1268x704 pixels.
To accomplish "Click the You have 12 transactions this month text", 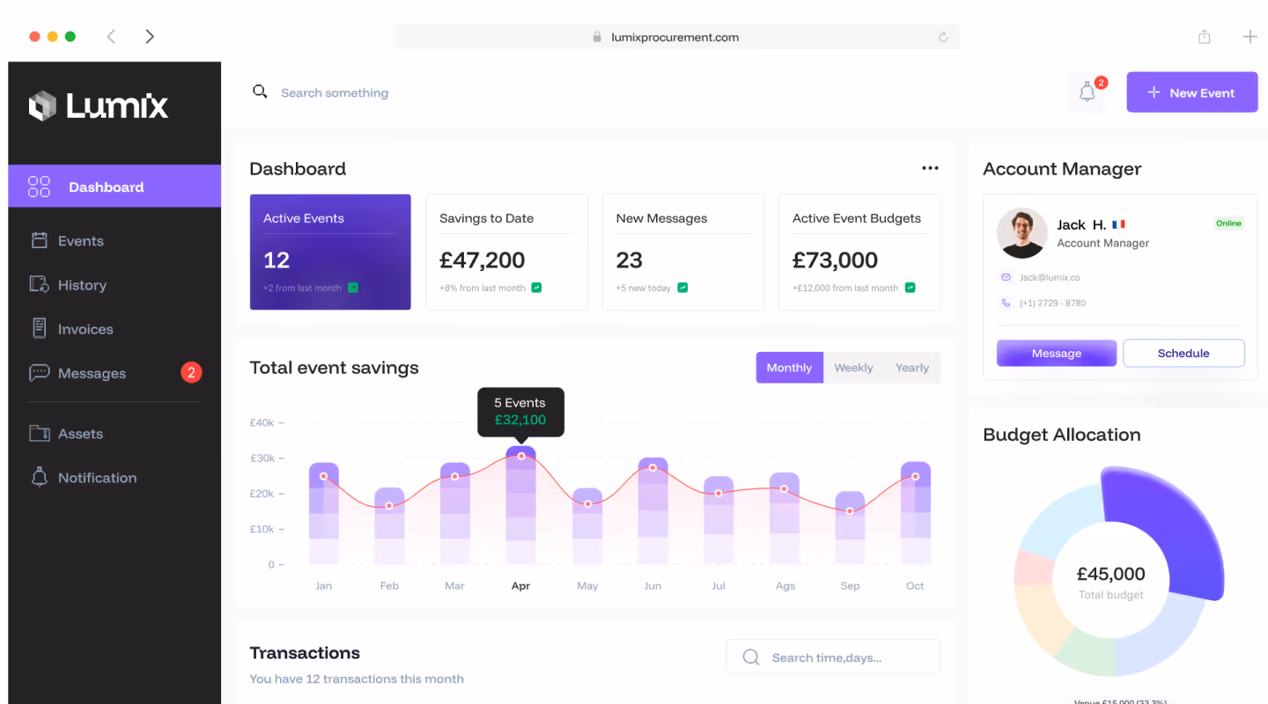I will 357,678.
